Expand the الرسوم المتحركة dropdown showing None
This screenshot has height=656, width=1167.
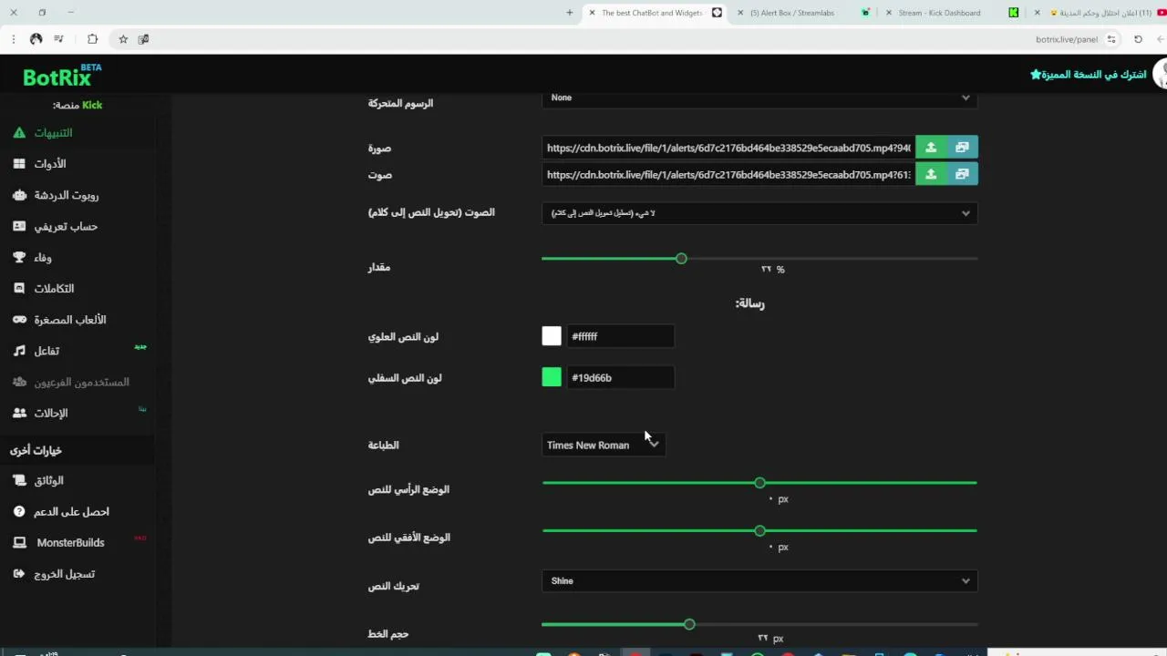759,97
